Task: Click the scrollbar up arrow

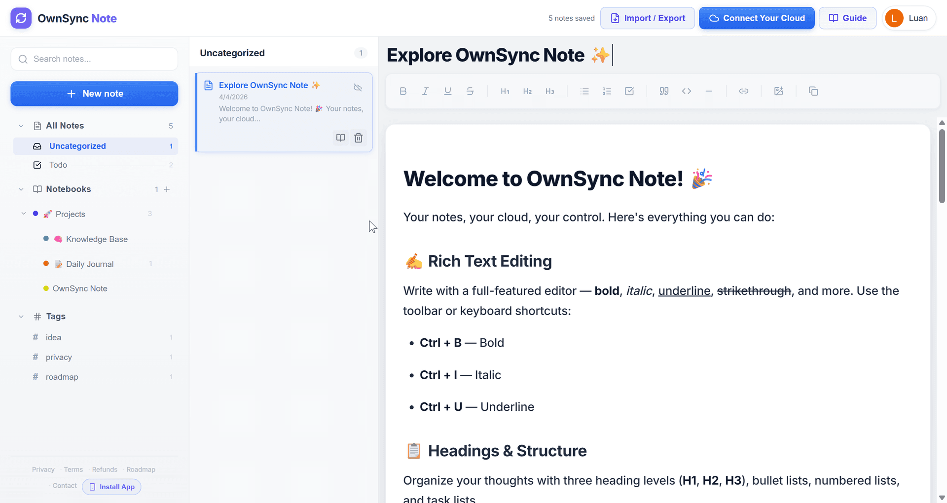Action: click(x=942, y=123)
